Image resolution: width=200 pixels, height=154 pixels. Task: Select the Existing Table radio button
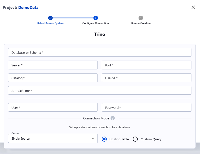point(105,139)
